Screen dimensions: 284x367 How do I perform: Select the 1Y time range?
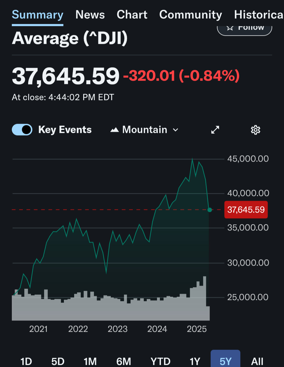click(x=195, y=361)
